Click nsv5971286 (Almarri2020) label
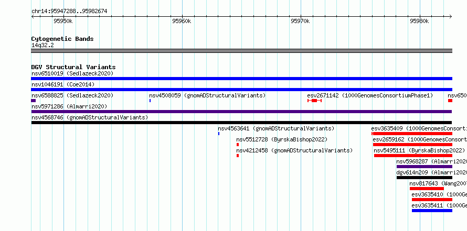This screenshot has width=467, height=231. 69,106
